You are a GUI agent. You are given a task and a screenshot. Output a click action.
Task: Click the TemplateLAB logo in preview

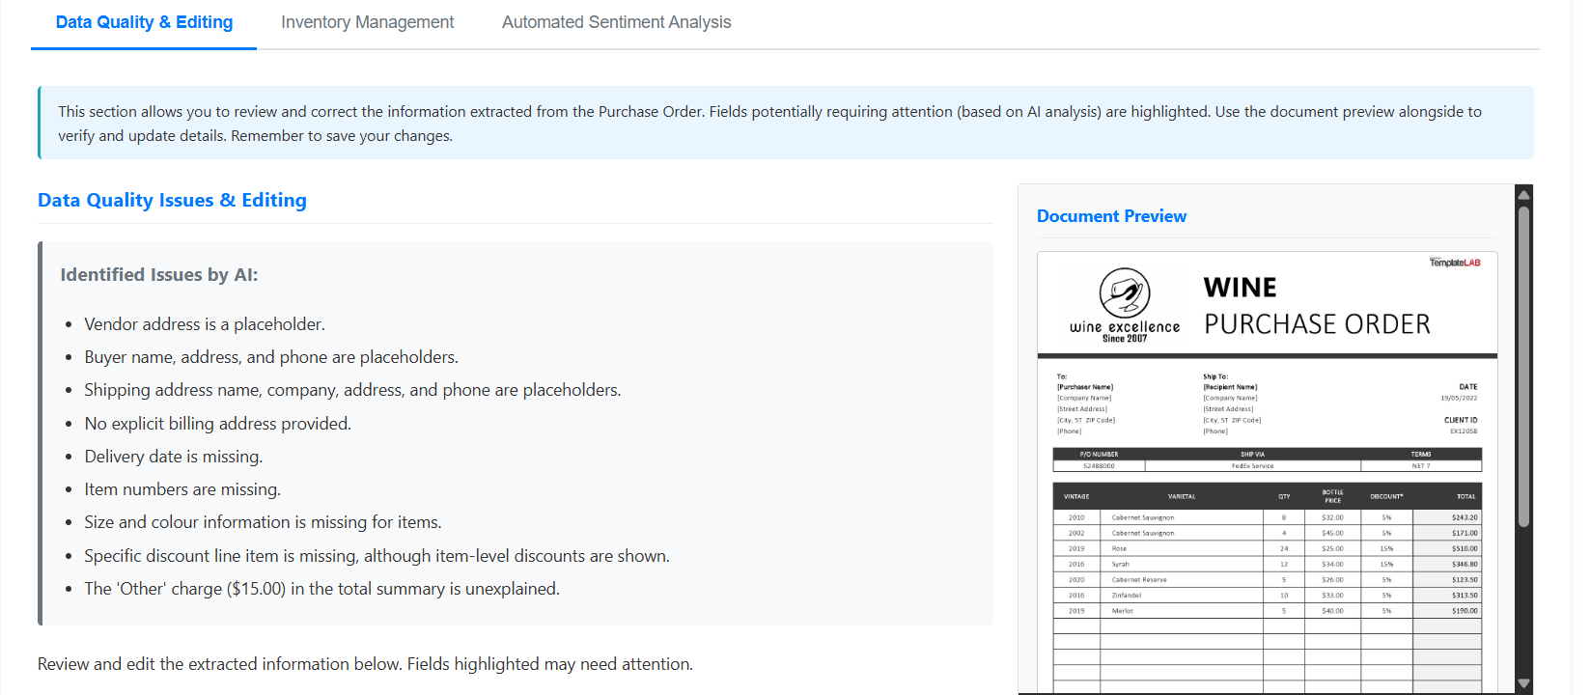(1455, 263)
